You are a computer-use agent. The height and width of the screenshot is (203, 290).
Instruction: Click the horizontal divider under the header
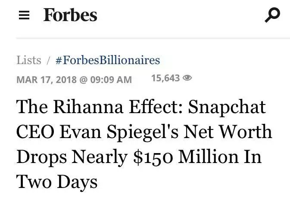[153, 38]
